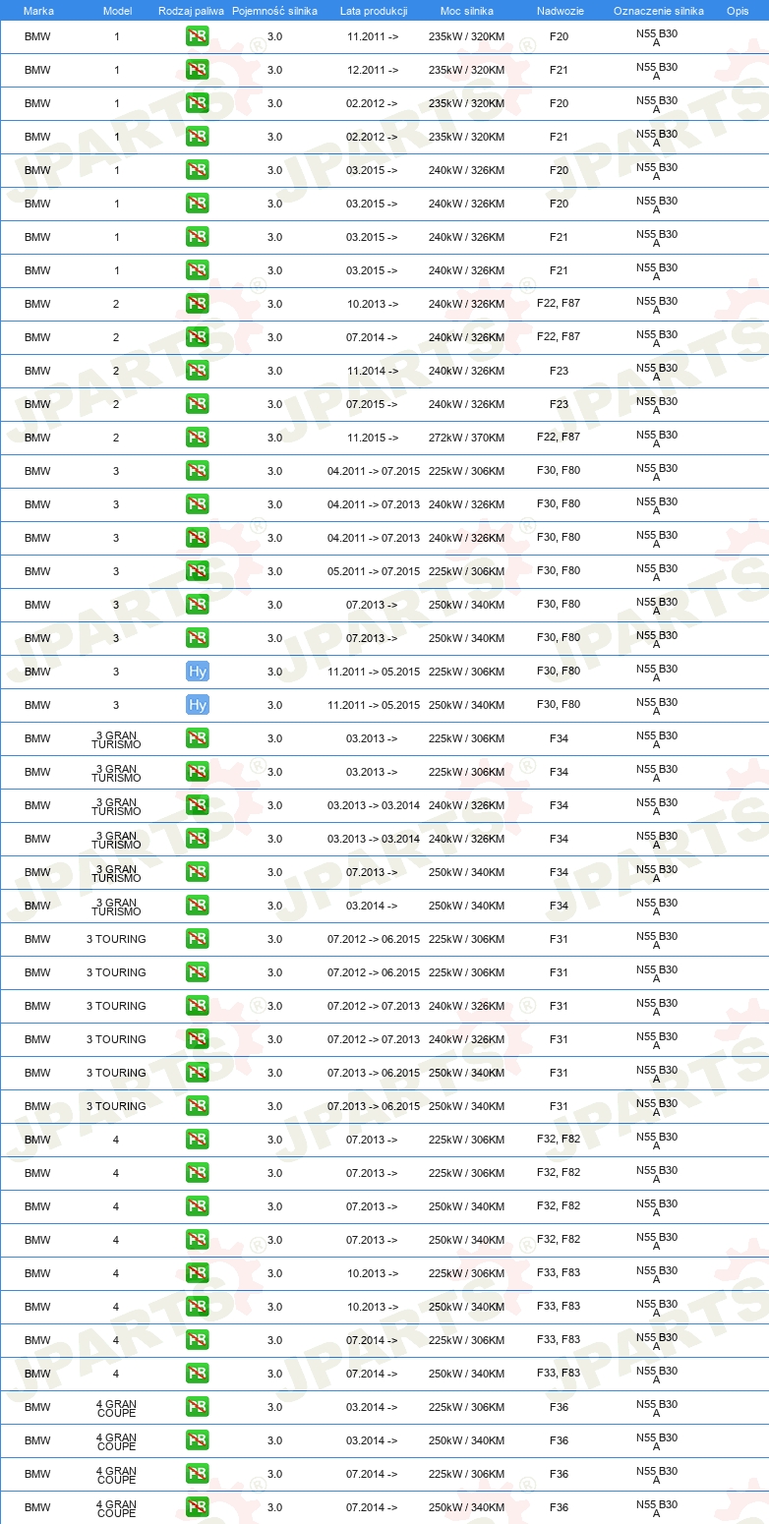
Task: Click petrol icon in the 11.2014 F23 row
Action: pyautogui.click(x=197, y=371)
